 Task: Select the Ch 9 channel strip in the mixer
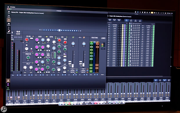click(68, 96)
